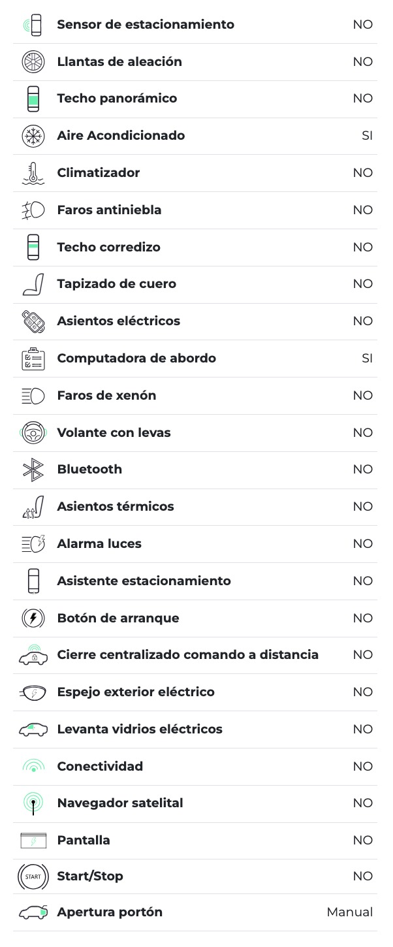Click the Start/Stop button icon
393x947 pixels.
[33, 876]
